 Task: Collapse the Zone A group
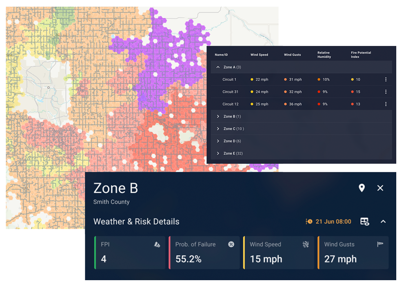218,67
